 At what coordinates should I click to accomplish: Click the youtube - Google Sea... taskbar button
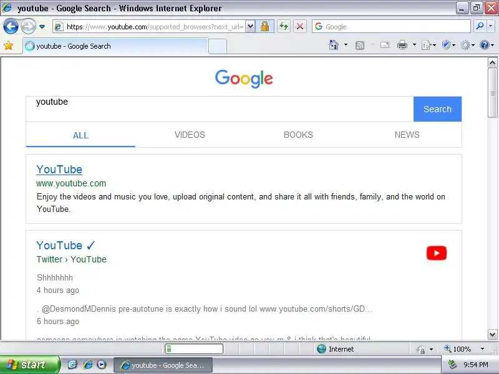point(163,365)
